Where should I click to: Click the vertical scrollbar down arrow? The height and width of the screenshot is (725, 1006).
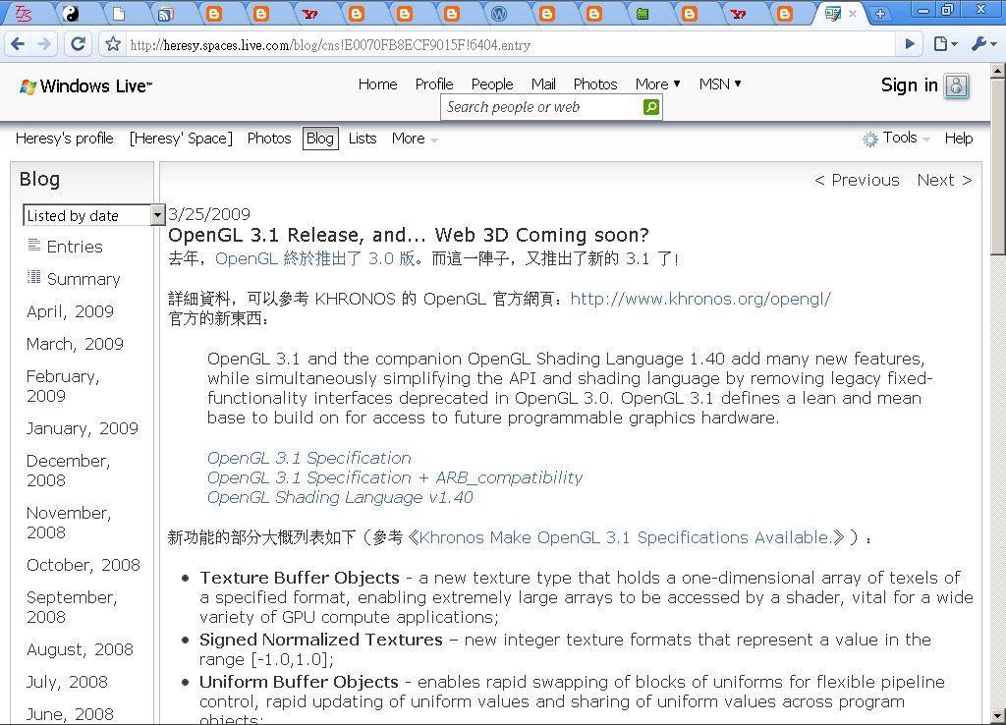(998, 715)
